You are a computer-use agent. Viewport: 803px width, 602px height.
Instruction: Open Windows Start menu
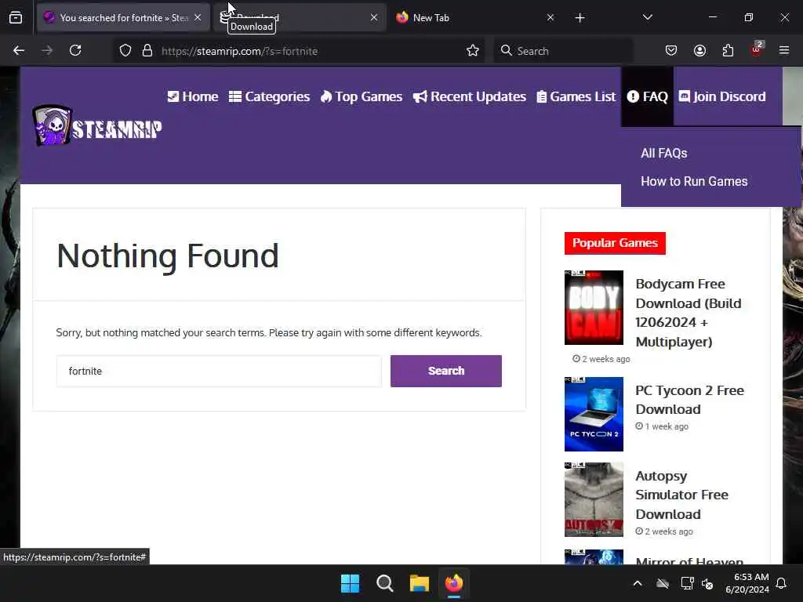pos(350,583)
